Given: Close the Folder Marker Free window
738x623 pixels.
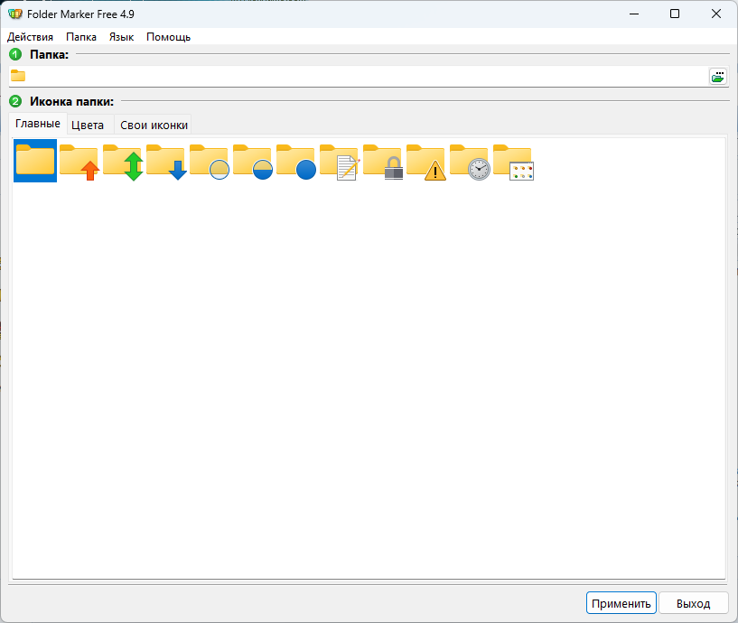Looking at the screenshot, I should coord(716,14).
